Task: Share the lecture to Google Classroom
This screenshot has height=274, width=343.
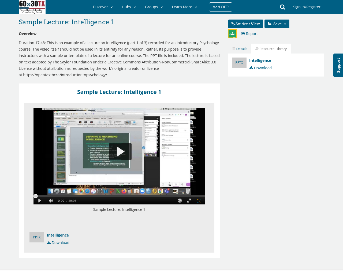Action: click(x=232, y=33)
